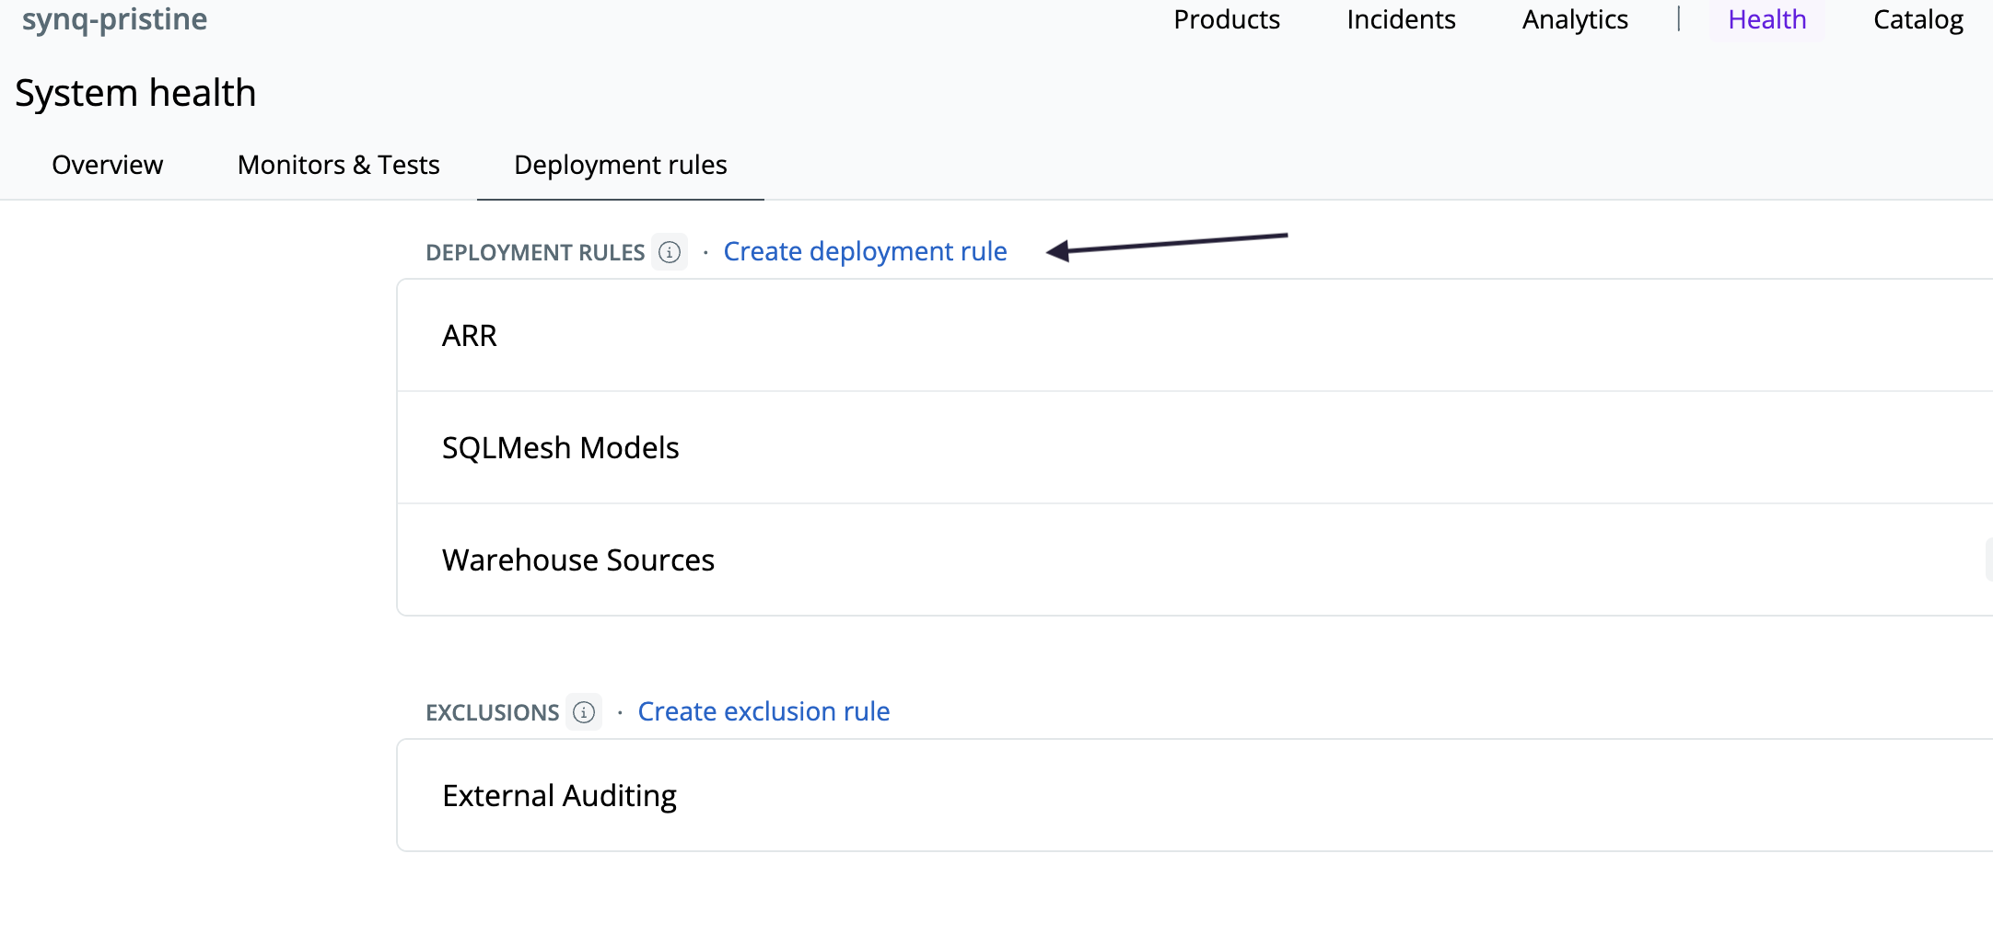Select Health in the top navigation

(1766, 19)
